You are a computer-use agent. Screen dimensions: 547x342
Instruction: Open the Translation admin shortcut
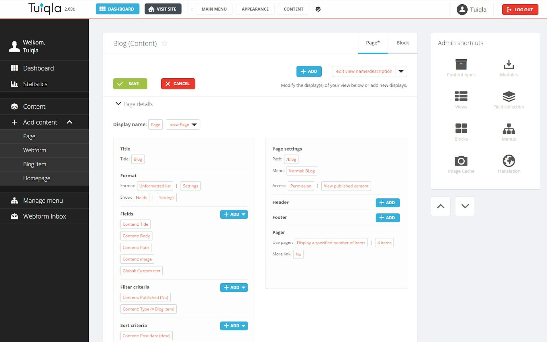tap(509, 164)
